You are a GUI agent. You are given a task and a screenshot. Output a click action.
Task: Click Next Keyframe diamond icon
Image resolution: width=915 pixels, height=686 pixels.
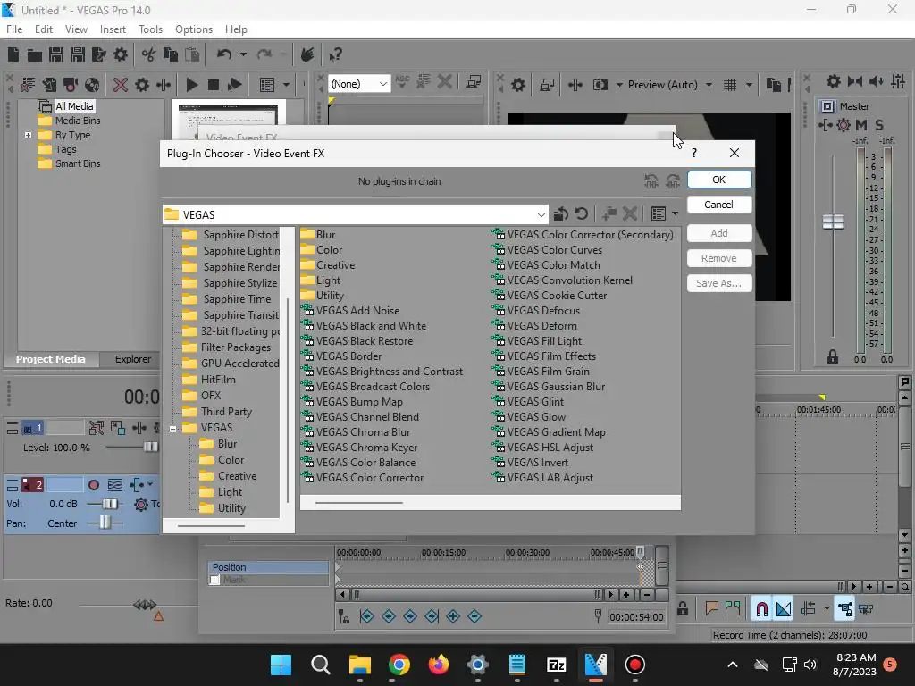(x=410, y=616)
